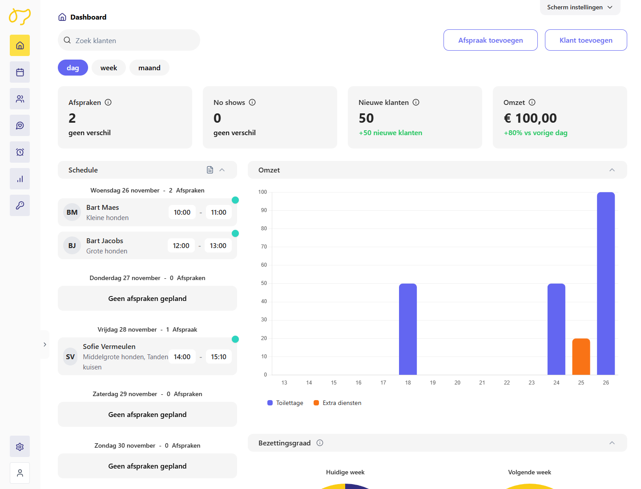Click the key icon in sidebar
641x489 pixels.
point(20,205)
